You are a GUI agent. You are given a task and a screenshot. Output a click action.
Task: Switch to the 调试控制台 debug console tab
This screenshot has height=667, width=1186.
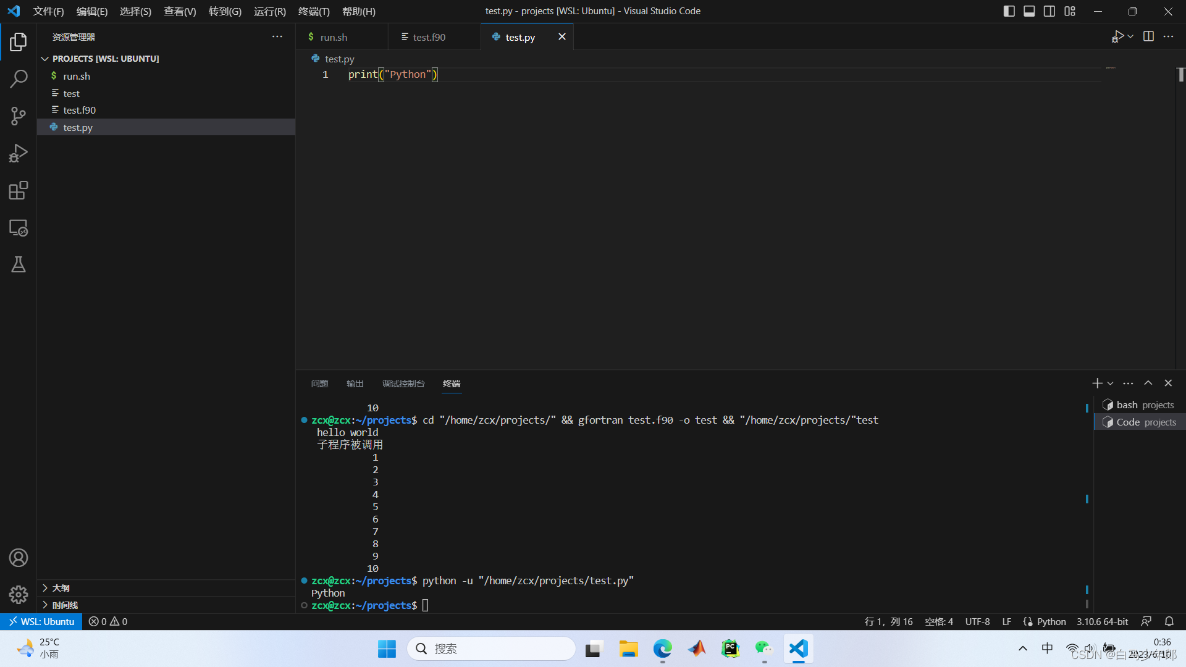(403, 384)
